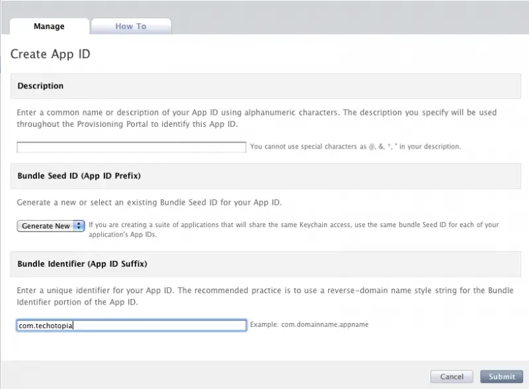Click the reverse-domain name instruction paragraph

point(264,296)
